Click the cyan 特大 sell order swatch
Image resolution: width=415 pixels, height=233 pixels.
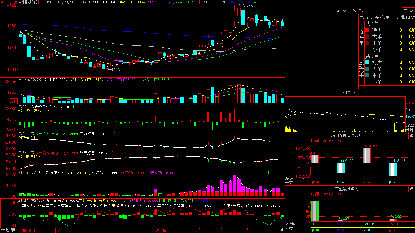pyautogui.click(x=367, y=62)
